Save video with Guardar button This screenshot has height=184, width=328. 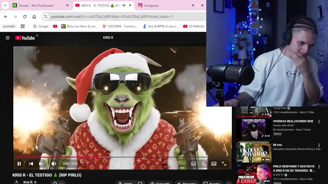(212, 182)
